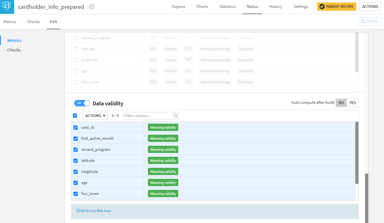Set Auto compute after build to YES

click(352, 103)
